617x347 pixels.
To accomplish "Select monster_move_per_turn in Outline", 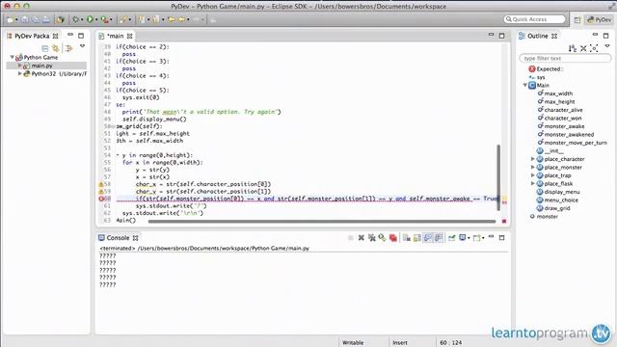I will 576,143.
